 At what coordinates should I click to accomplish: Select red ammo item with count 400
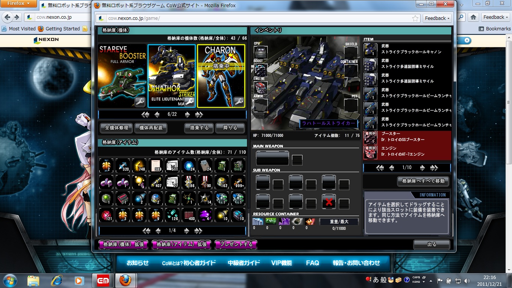tap(189, 215)
